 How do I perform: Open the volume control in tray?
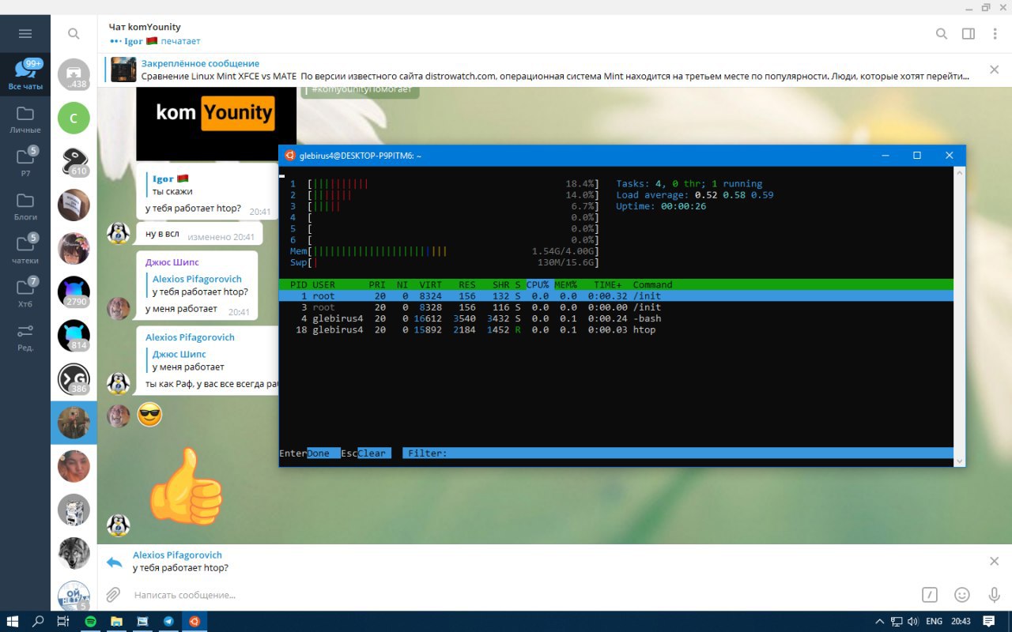click(x=913, y=622)
